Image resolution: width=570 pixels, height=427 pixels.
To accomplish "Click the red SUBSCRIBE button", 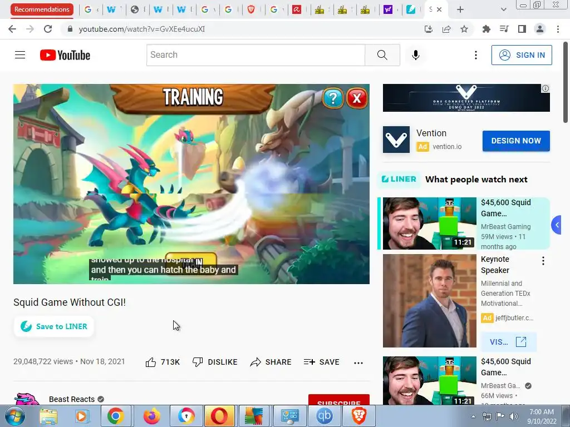I will tap(339, 400).
